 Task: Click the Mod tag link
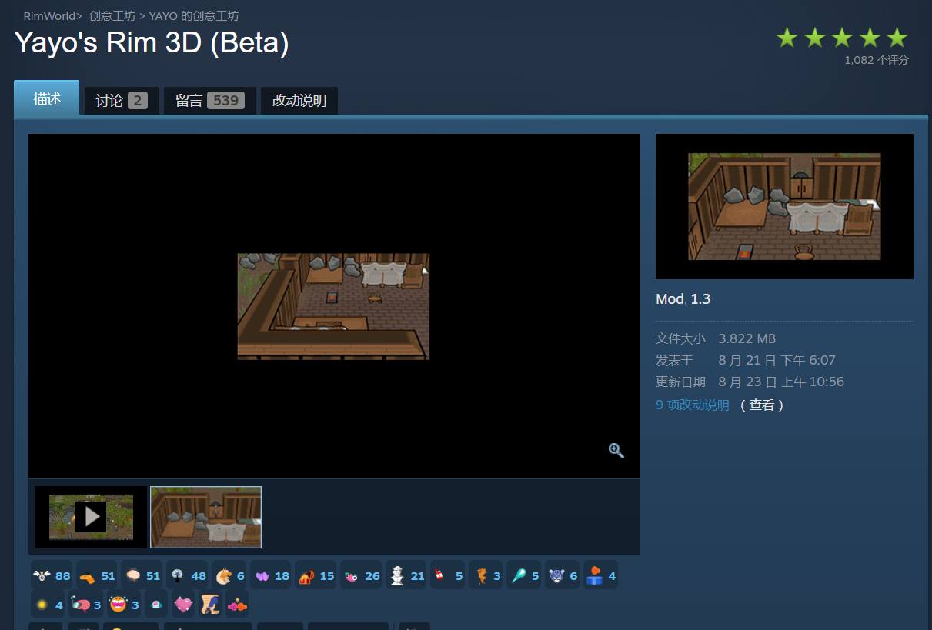(x=669, y=299)
